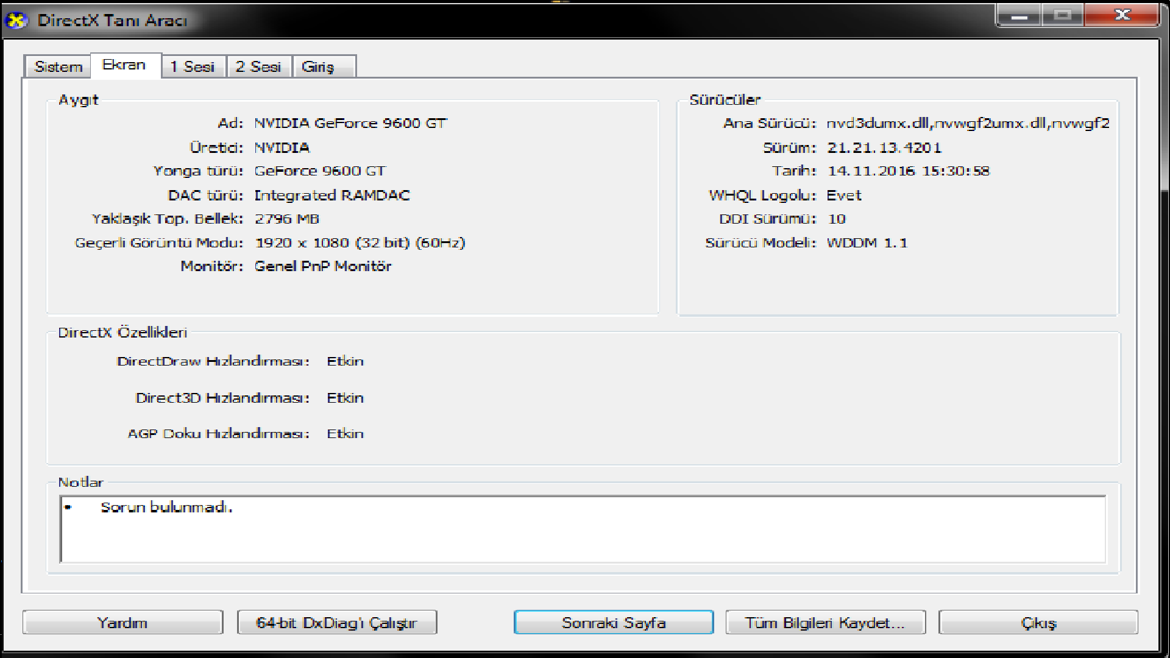The width and height of the screenshot is (1170, 658).
Task: Click the Ana Sürücü file list value
Action: (967, 124)
